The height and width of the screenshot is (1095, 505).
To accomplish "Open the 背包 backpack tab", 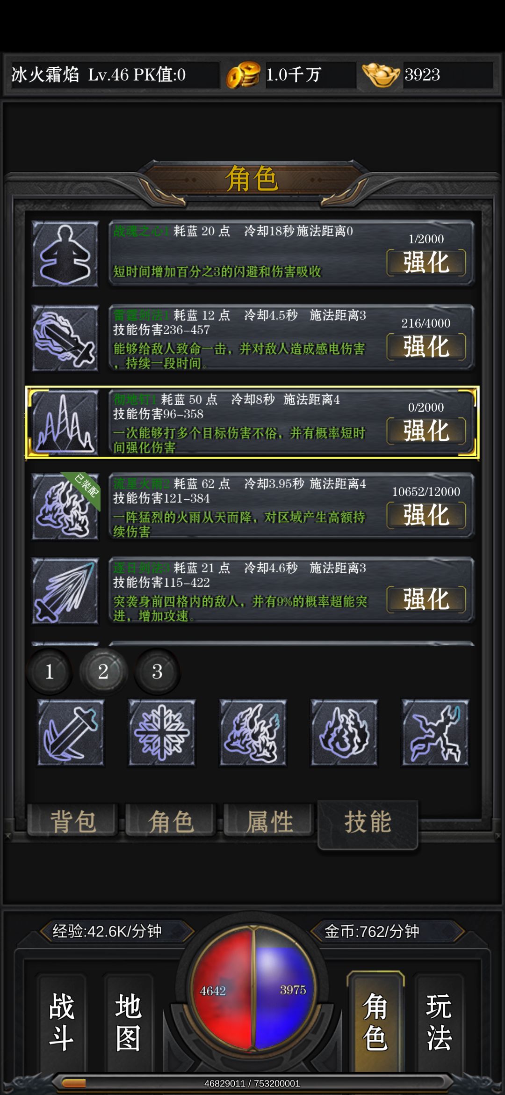I will (72, 821).
